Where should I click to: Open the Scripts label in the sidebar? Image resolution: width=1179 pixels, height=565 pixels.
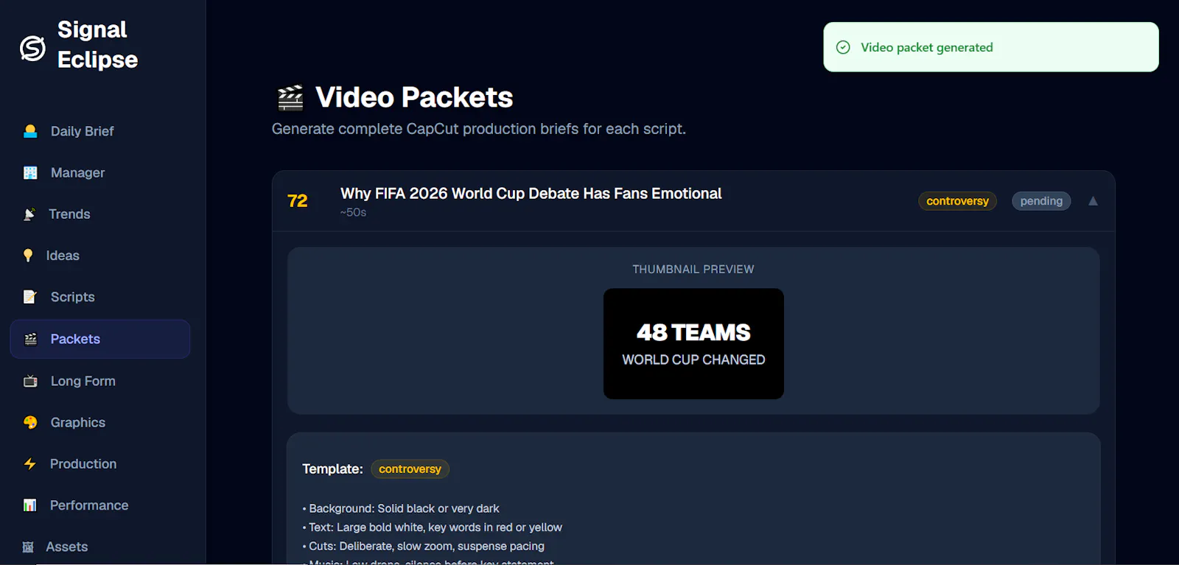tap(73, 297)
